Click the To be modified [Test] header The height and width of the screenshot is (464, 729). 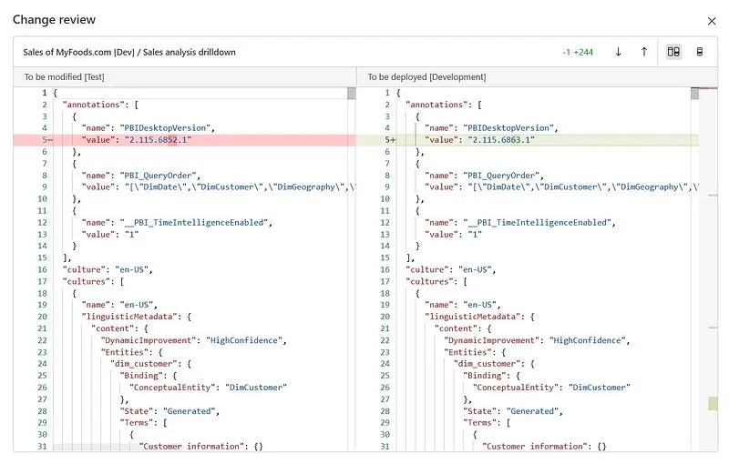(x=64, y=77)
